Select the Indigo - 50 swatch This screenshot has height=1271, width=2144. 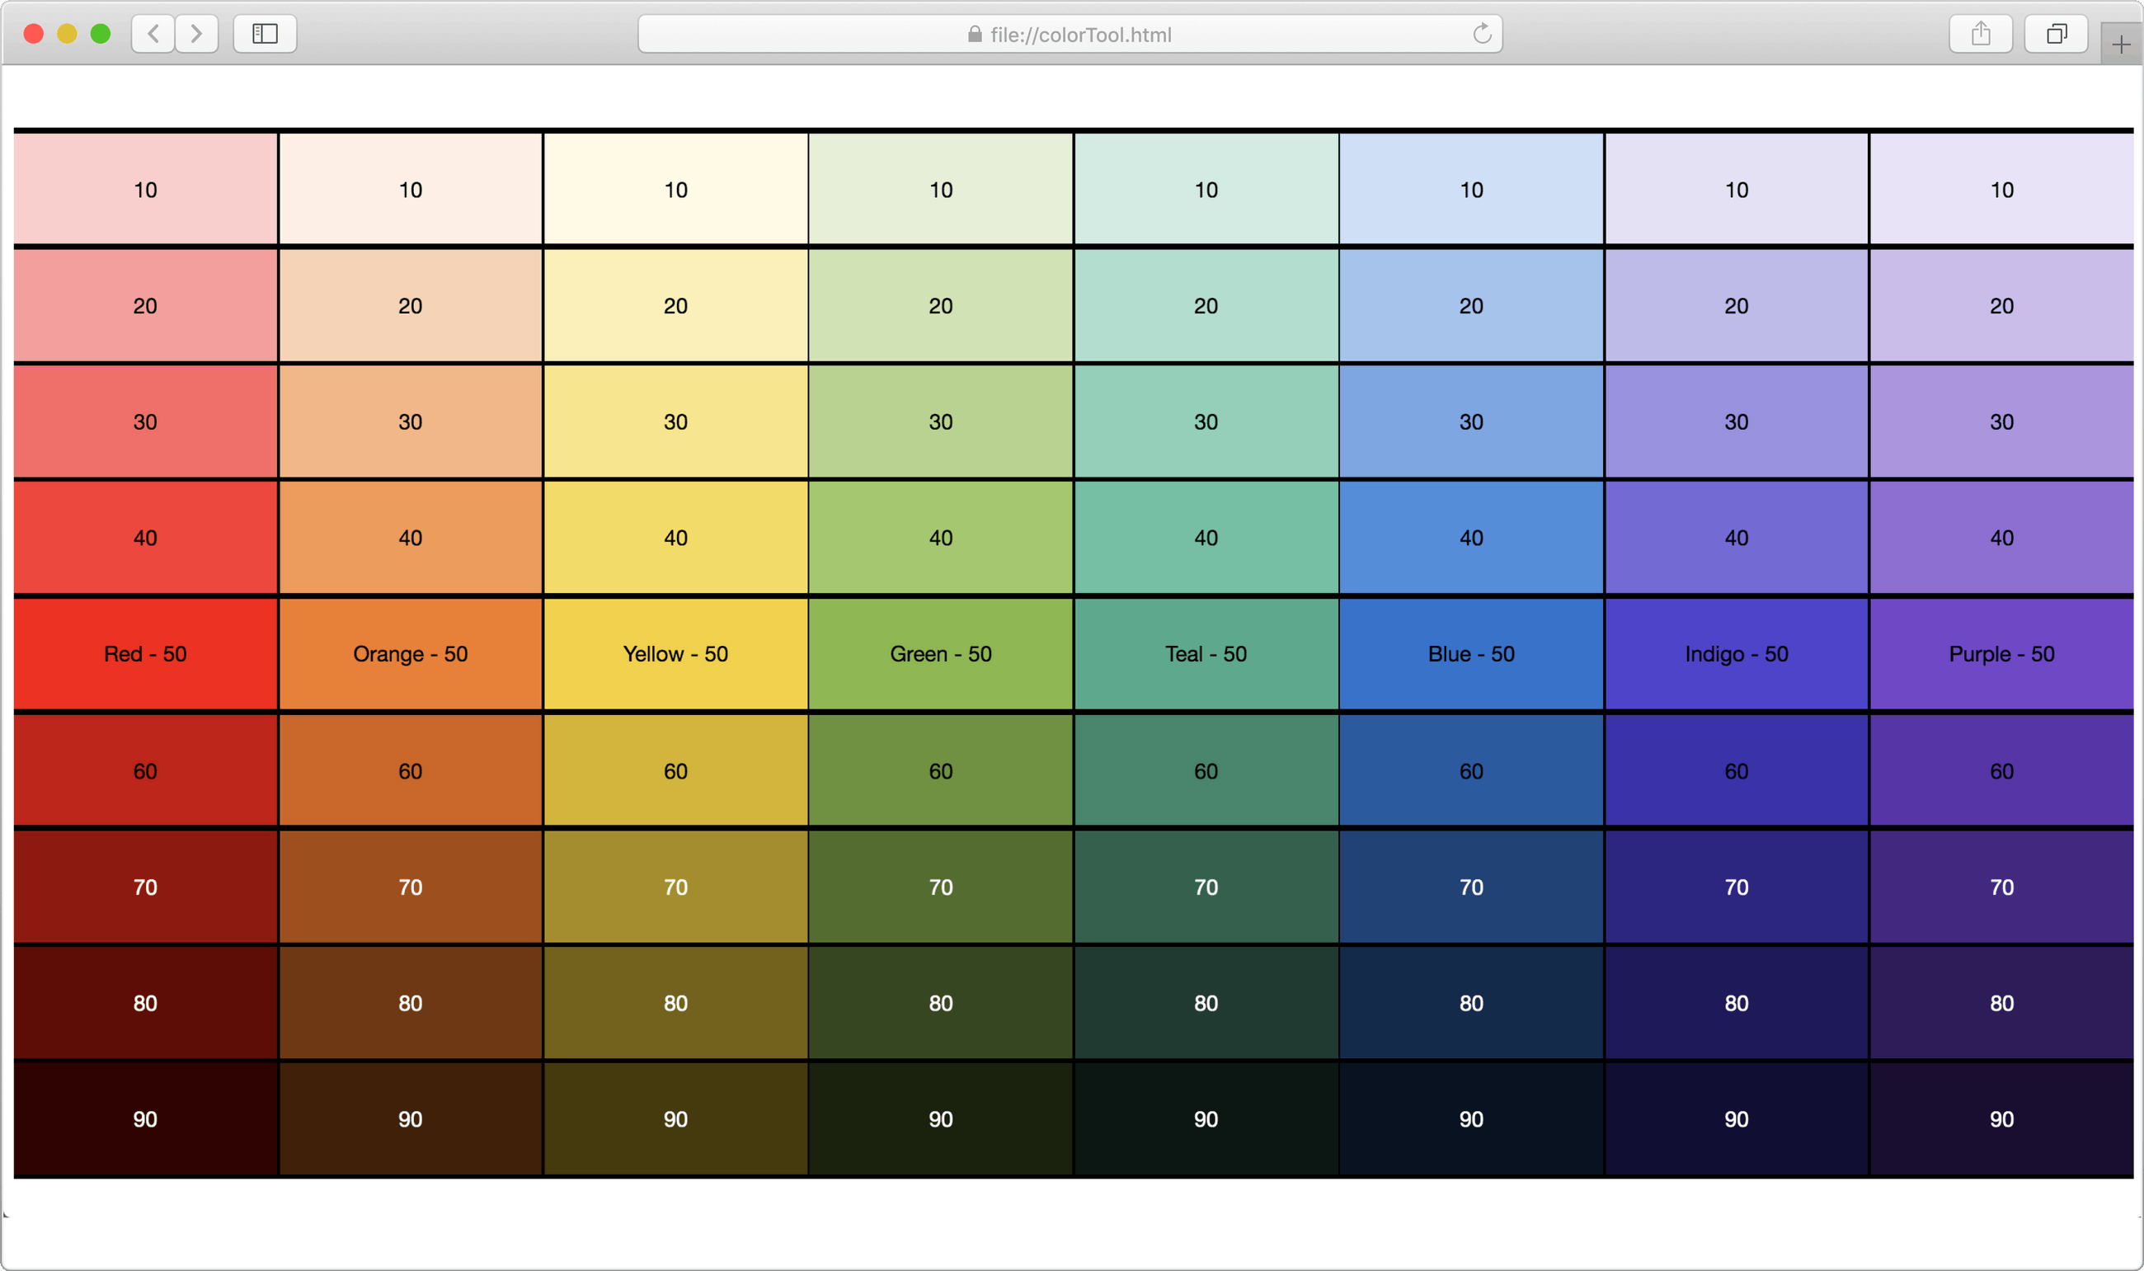(x=1735, y=653)
